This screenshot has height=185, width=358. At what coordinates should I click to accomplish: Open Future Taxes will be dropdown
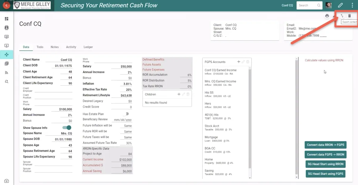126,137
